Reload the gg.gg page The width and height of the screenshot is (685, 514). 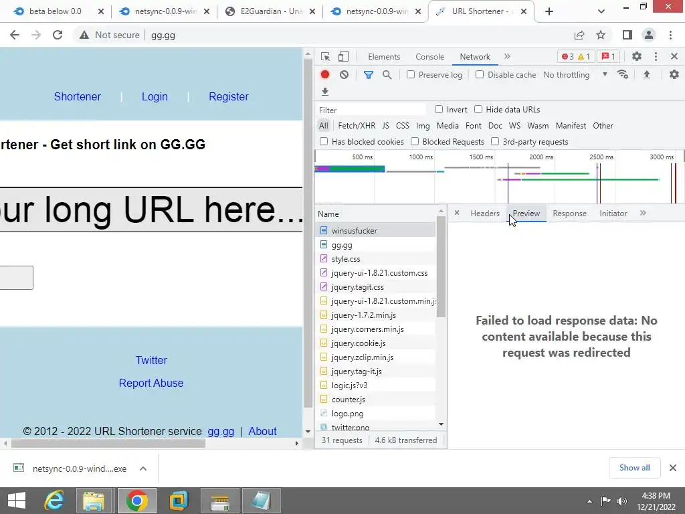tap(58, 35)
